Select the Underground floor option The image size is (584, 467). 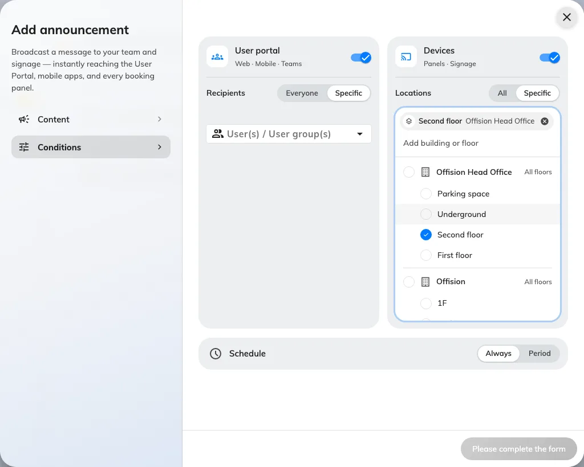coord(426,214)
